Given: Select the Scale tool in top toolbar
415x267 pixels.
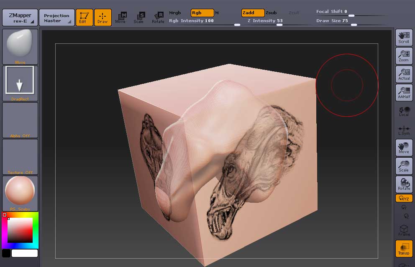Looking at the screenshot, I should (x=139, y=18).
